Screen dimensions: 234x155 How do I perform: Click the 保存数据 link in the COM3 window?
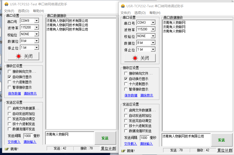coord(131,95)
